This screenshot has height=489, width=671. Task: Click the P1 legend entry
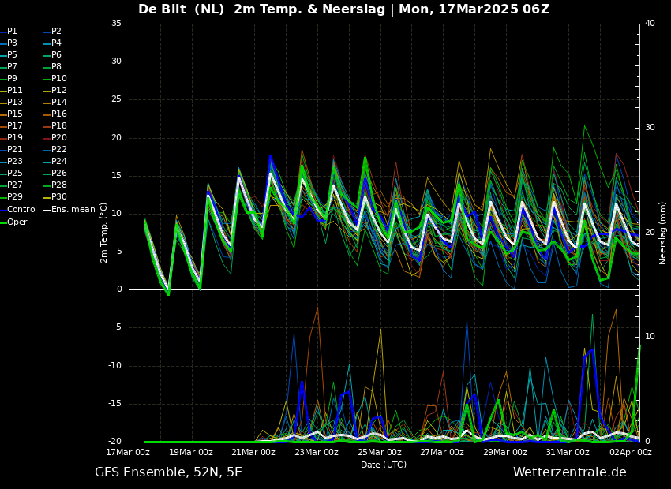[x=12, y=32]
